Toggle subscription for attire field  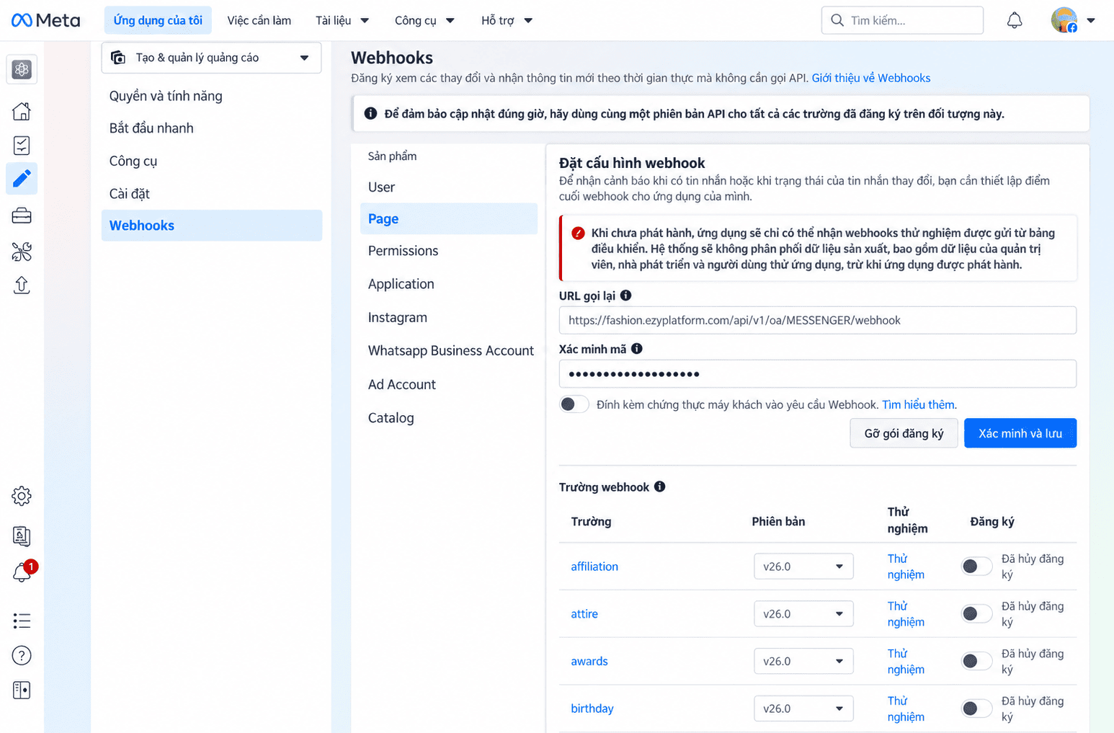[x=976, y=614]
